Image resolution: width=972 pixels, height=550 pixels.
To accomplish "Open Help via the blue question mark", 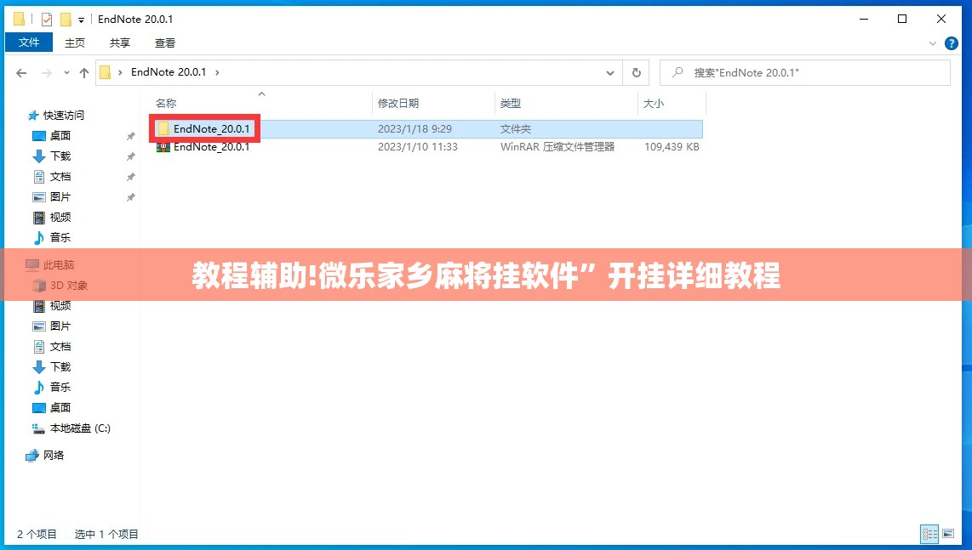I will pos(951,43).
